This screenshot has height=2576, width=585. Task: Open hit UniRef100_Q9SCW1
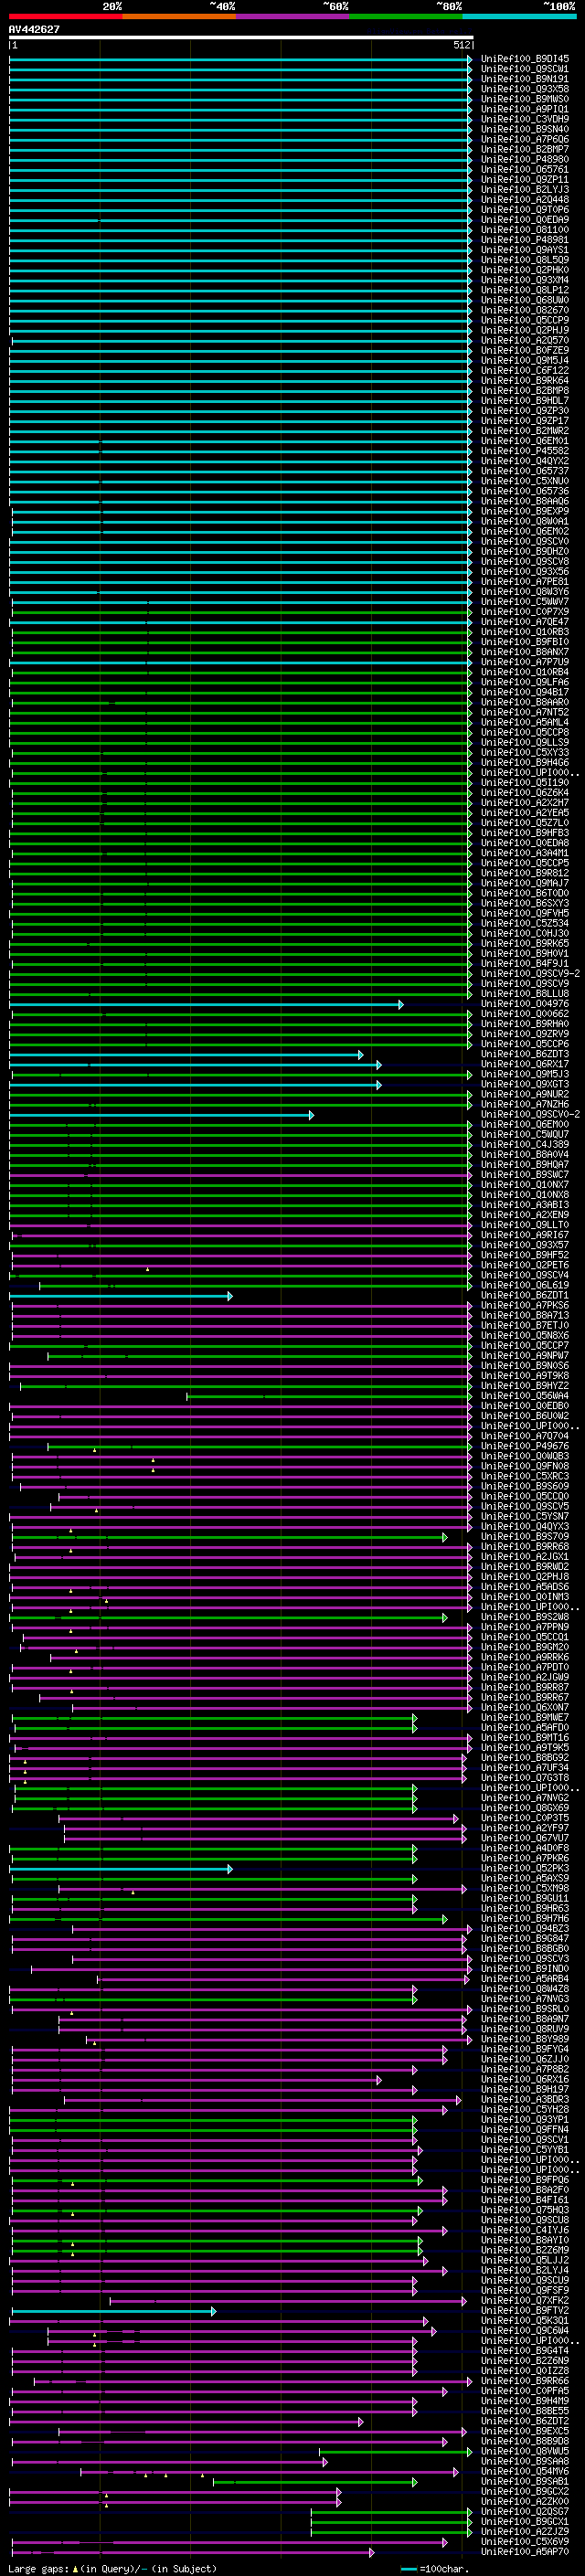coord(525,69)
